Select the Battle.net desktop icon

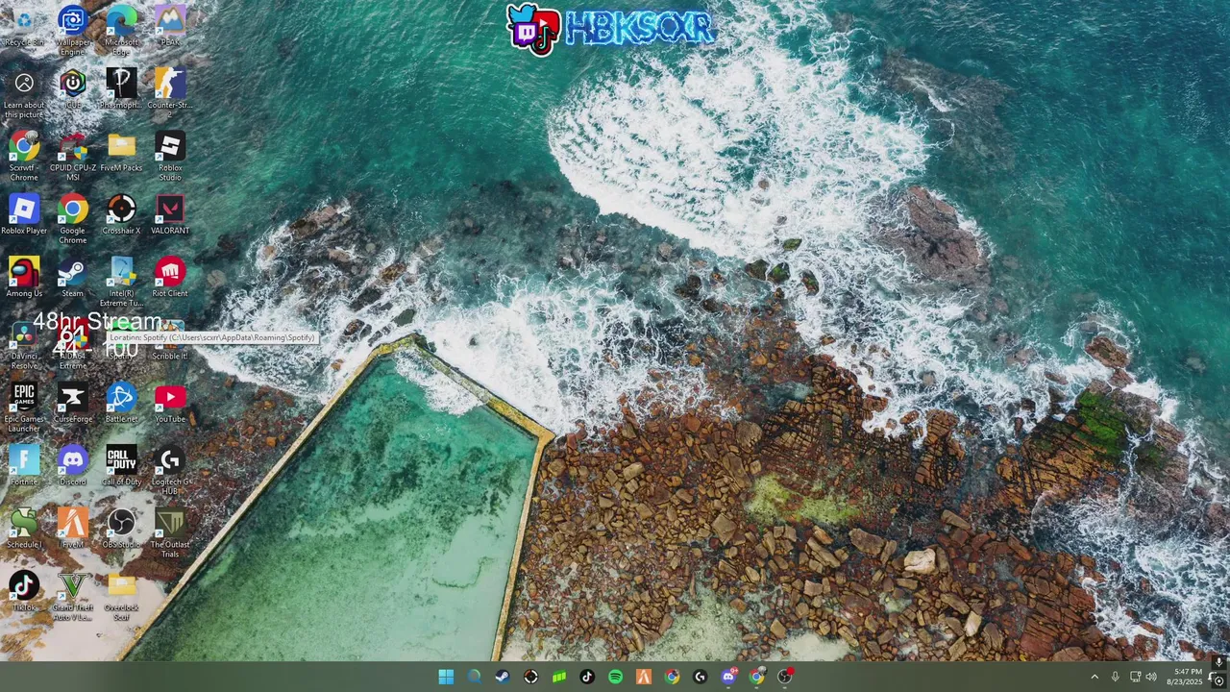pos(121,402)
